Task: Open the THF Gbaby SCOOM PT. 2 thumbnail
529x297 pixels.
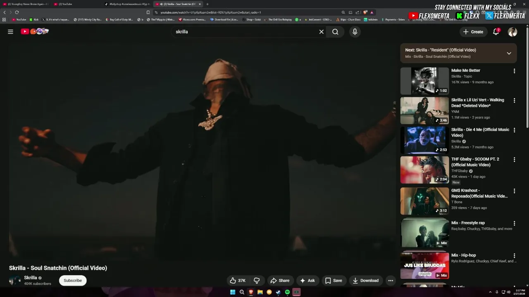Action: (x=424, y=170)
